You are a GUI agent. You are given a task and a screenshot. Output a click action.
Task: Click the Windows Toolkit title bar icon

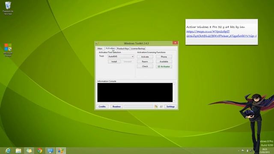click(97, 43)
